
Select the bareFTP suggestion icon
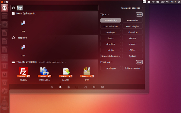66,72
